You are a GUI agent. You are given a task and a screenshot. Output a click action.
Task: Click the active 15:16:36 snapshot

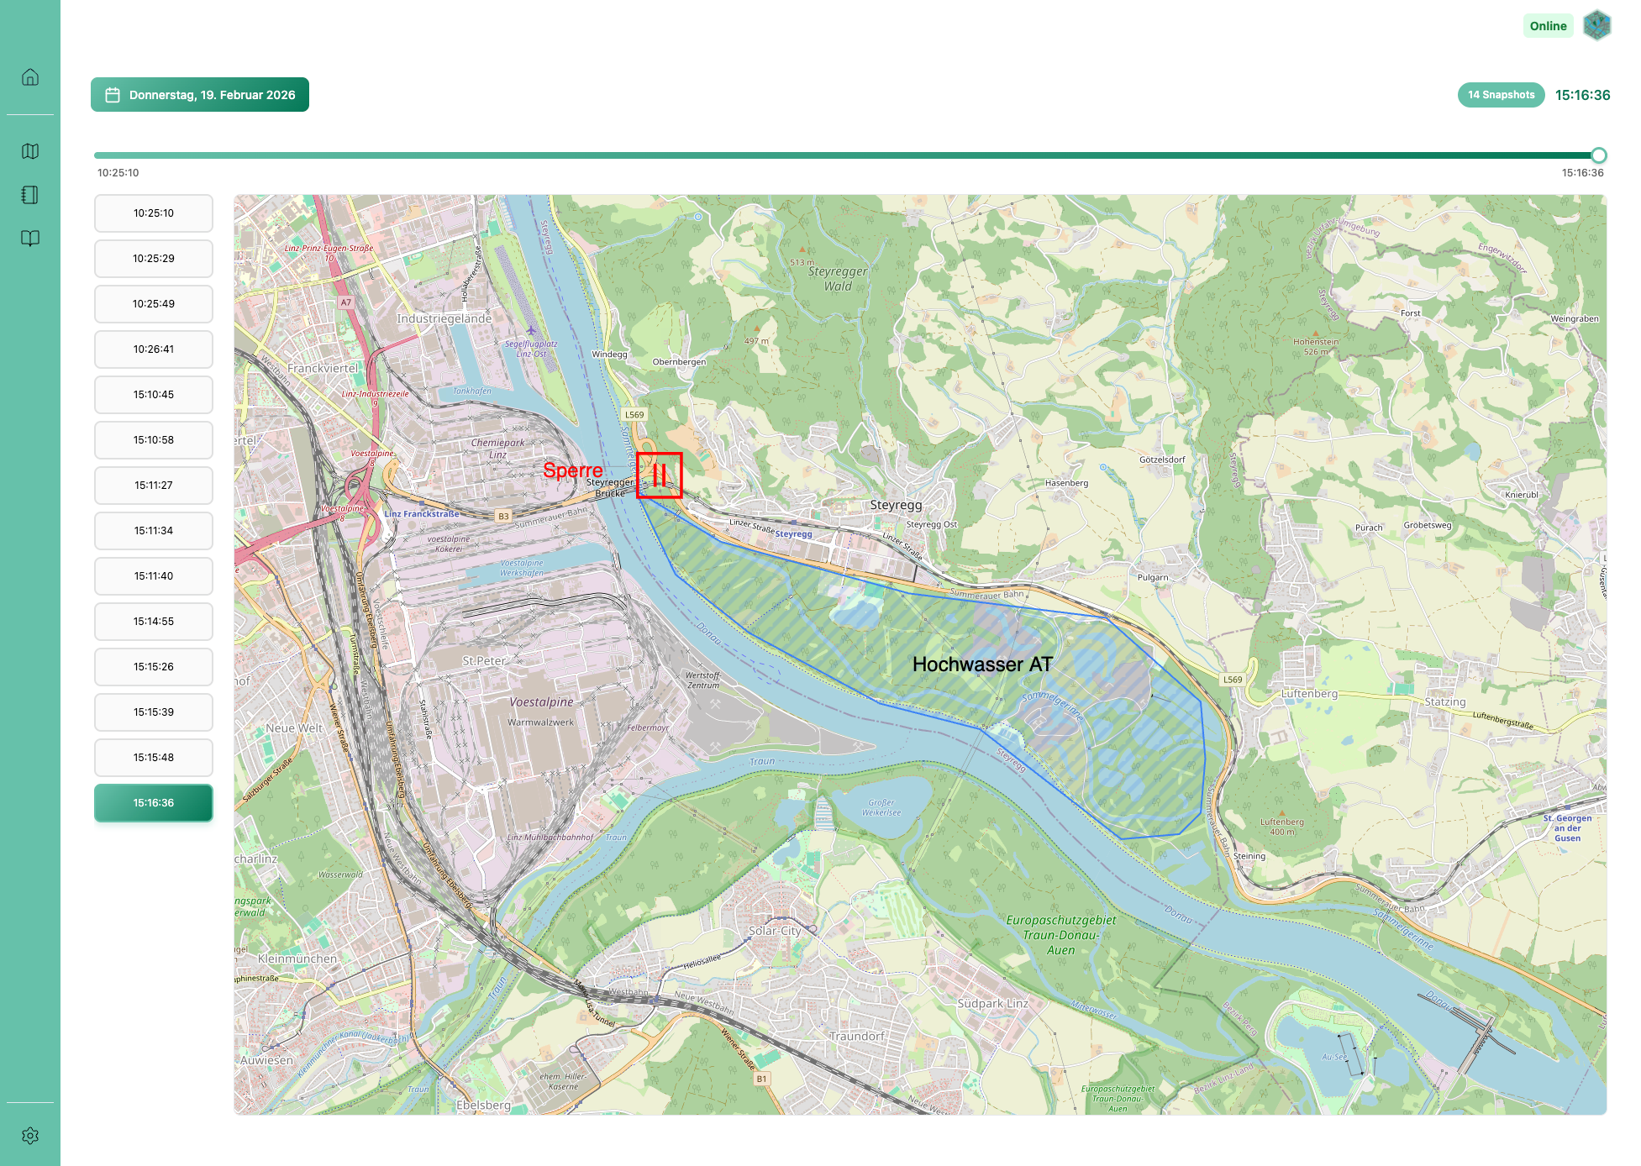pos(154,803)
